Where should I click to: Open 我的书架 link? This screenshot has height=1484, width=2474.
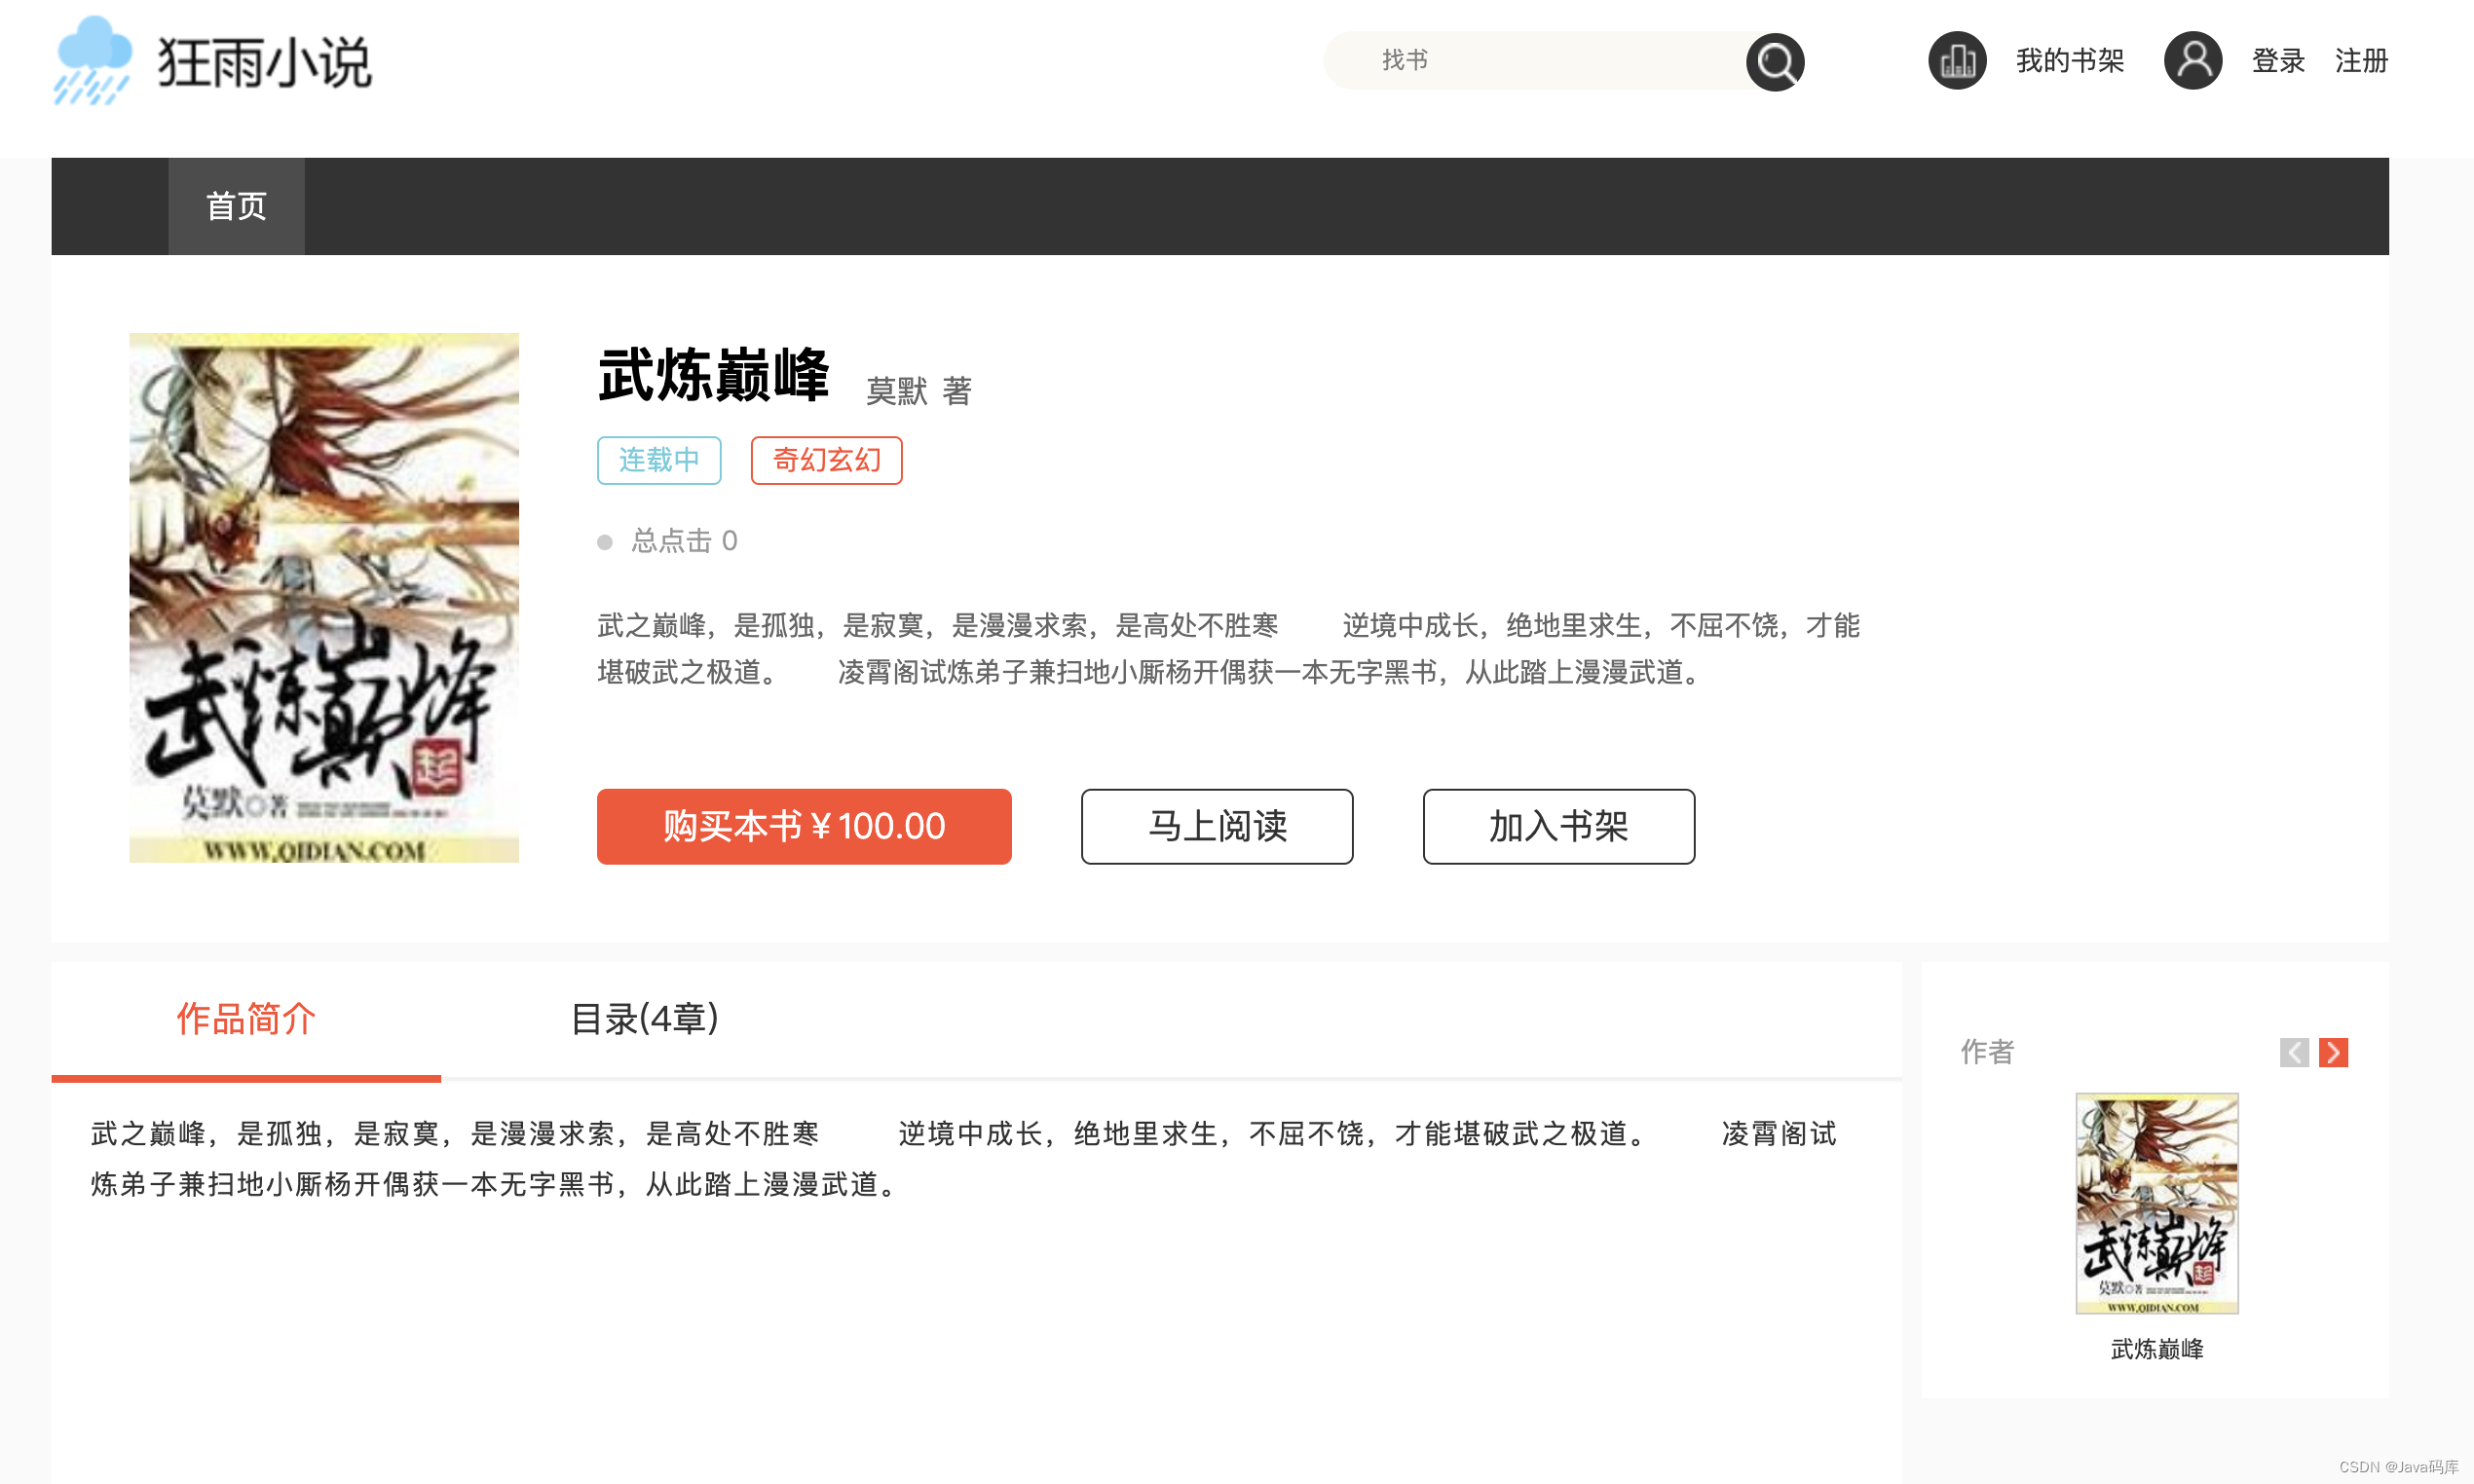[2069, 61]
